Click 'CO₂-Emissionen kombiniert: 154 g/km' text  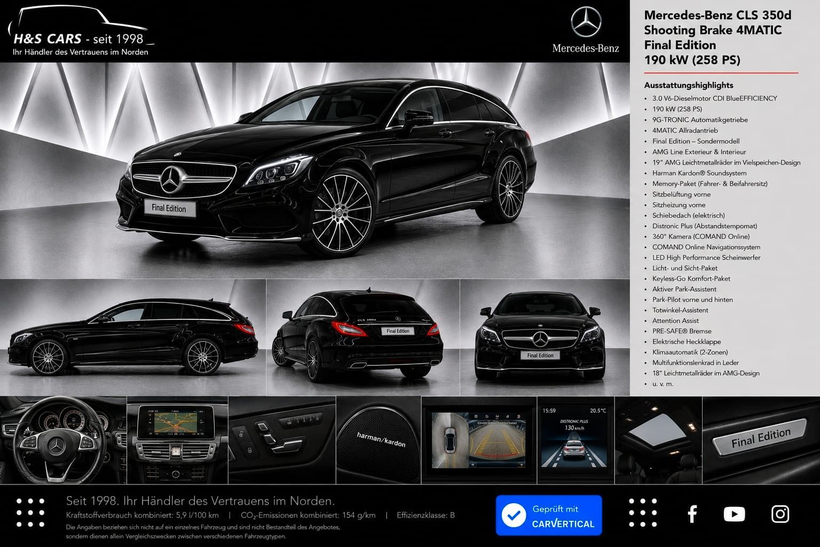pyautogui.click(x=308, y=515)
